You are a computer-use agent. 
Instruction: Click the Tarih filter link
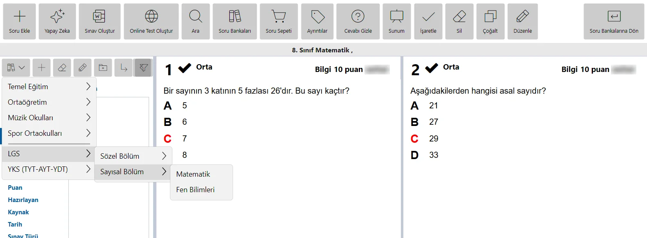click(15, 225)
